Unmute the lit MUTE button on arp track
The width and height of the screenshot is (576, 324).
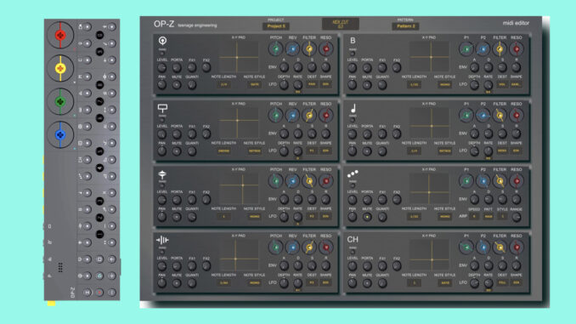(367, 217)
